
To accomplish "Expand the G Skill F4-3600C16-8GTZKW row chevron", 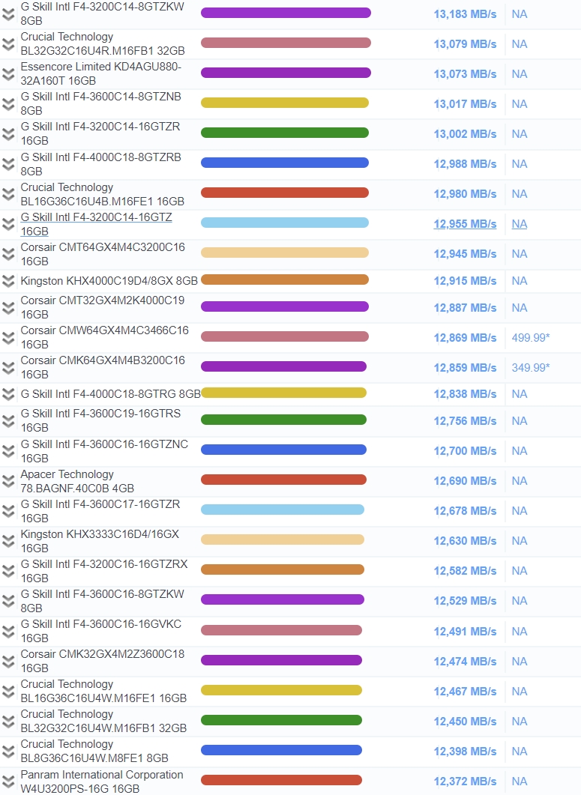I will click(8, 600).
